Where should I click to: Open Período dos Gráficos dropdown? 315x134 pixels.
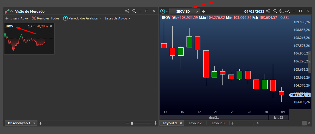coord(82,18)
